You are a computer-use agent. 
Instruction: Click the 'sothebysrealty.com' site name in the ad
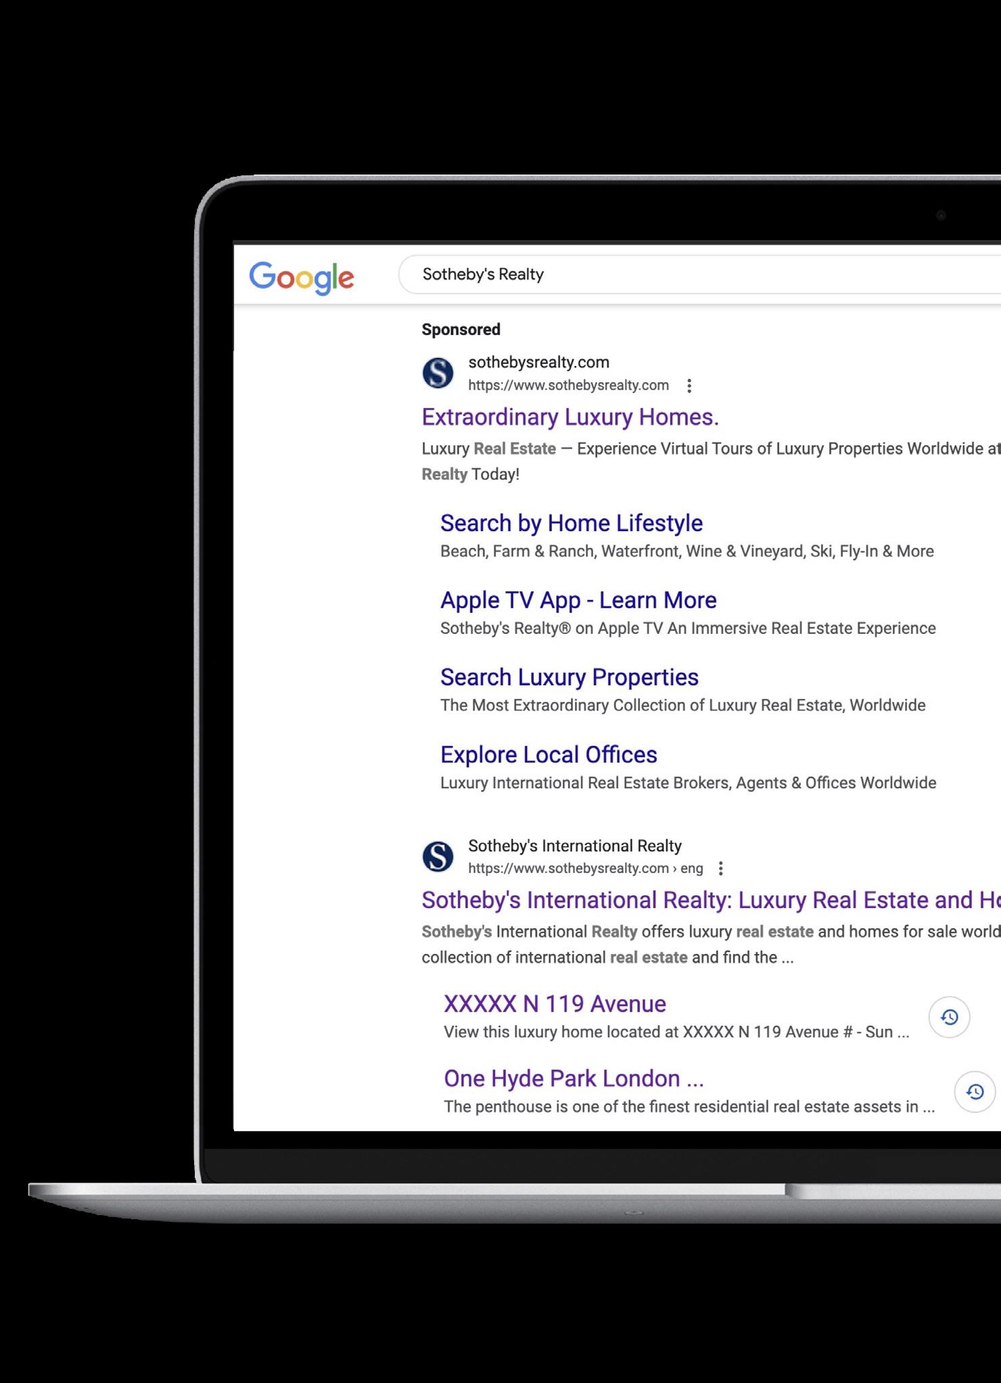coord(539,362)
